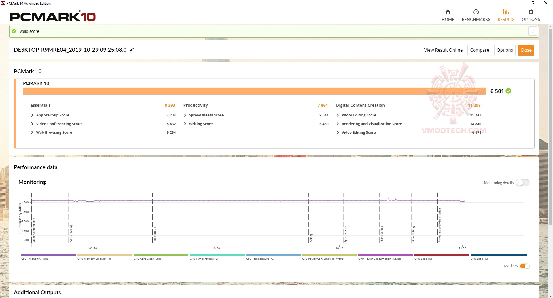This screenshot has width=553, height=298.
Task: Turn off the Markers switch
Action: click(x=524, y=266)
